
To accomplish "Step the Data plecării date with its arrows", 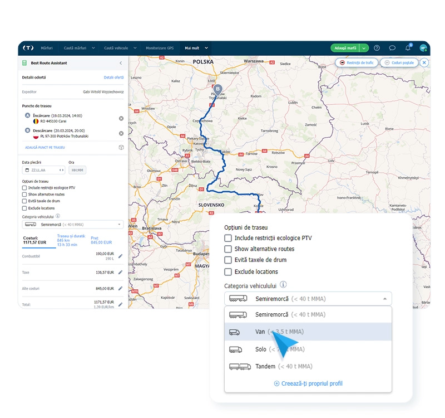I will pyautogui.click(x=61, y=170).
